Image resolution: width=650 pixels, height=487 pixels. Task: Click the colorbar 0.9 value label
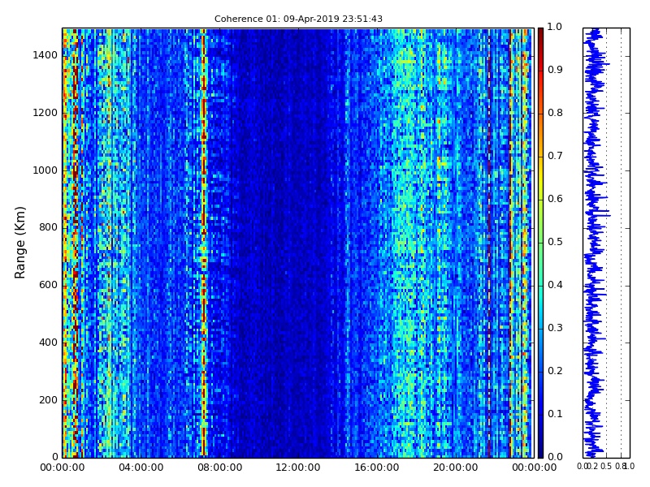(555, 70)
